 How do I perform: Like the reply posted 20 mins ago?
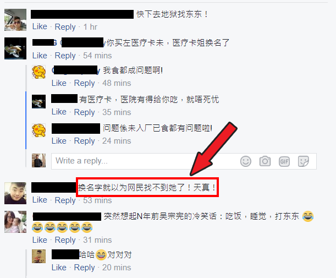(59, 268)
